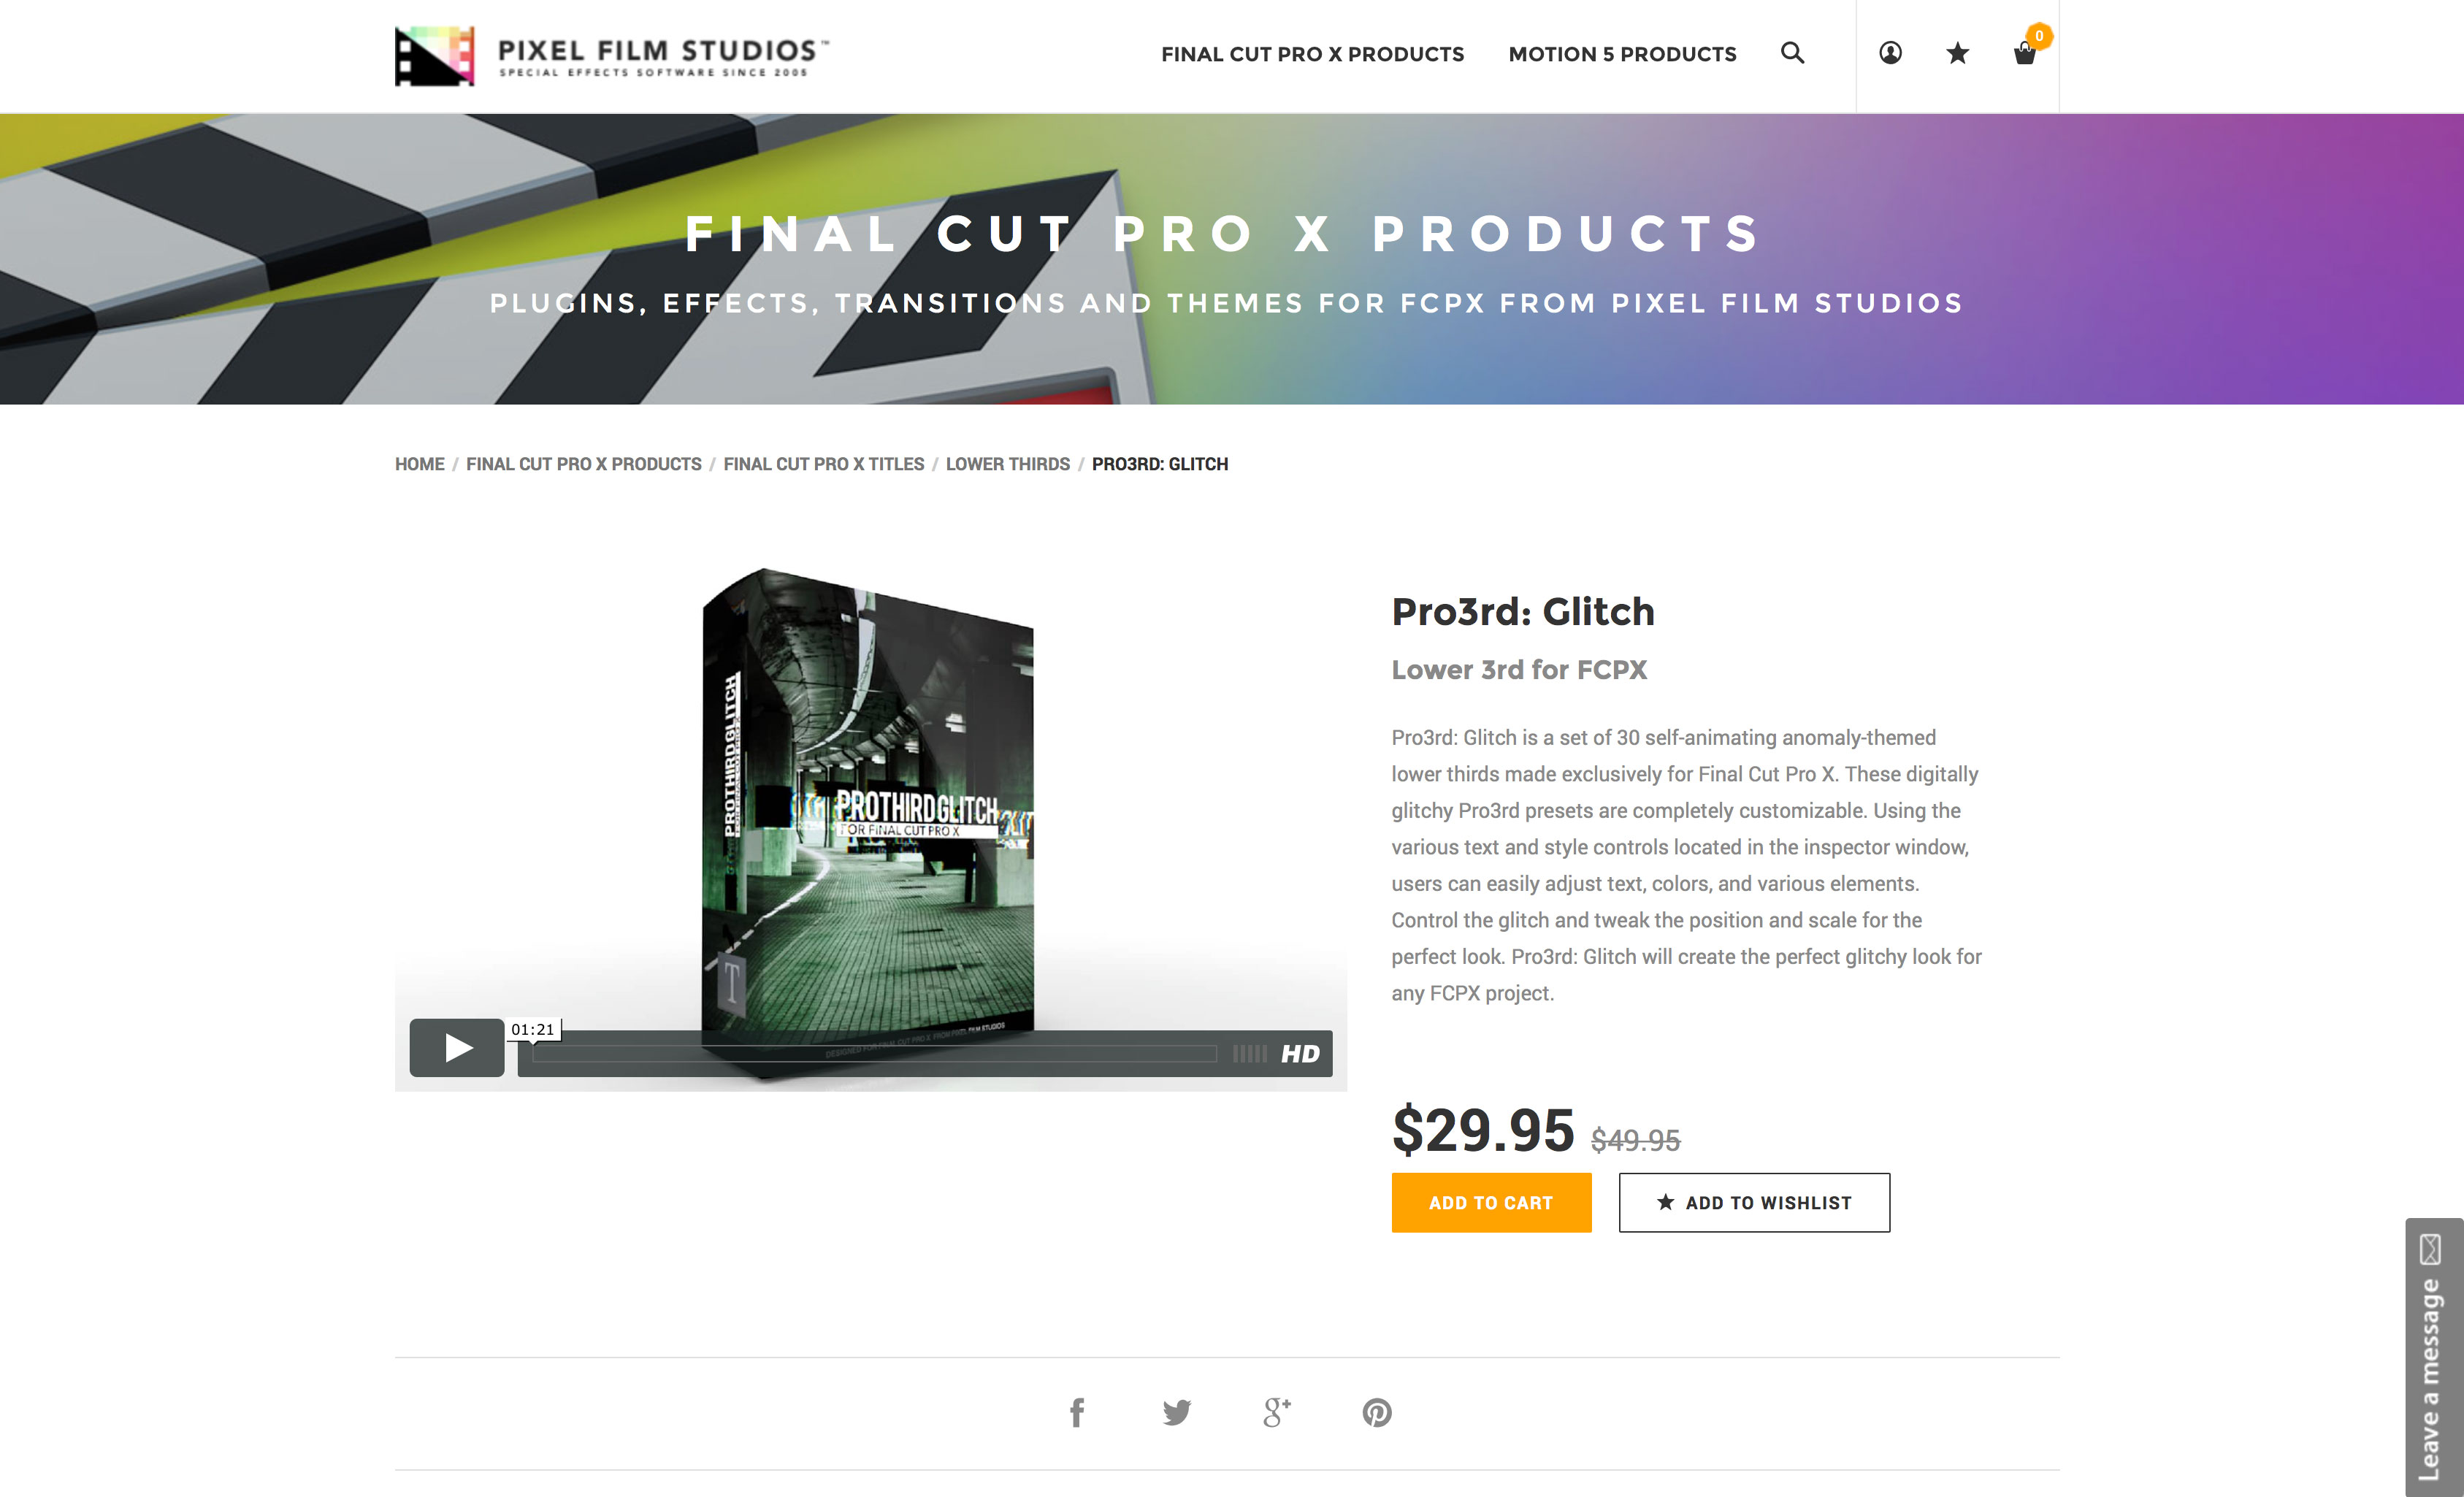Click Add to Wishlist button
The height and width of the screenshot is (1497, 2464).
(x=1754, y=1202)
